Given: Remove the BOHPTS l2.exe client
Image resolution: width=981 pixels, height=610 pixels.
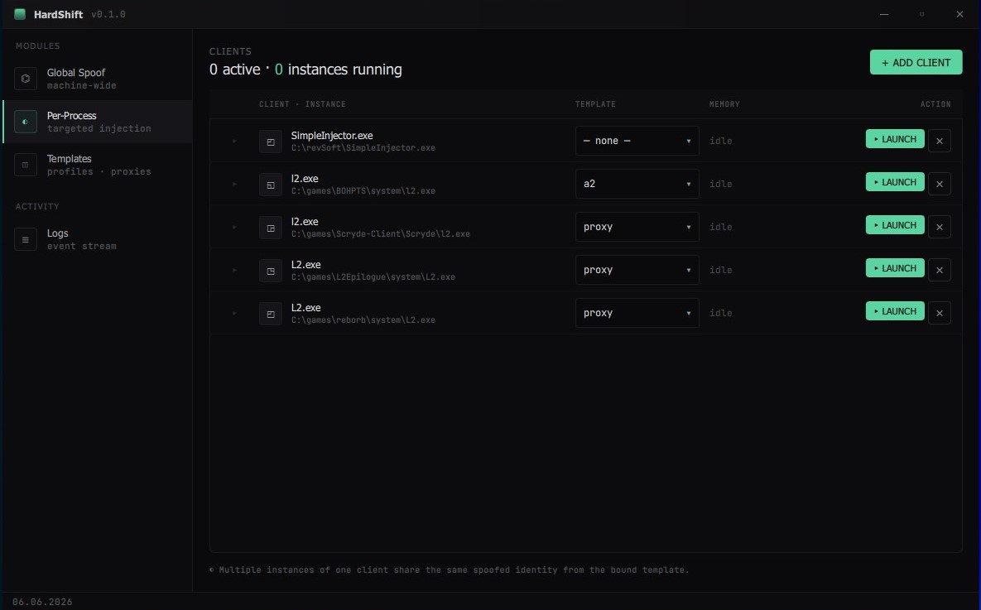Looking at the screenshot, I should [x=939, y=184].
